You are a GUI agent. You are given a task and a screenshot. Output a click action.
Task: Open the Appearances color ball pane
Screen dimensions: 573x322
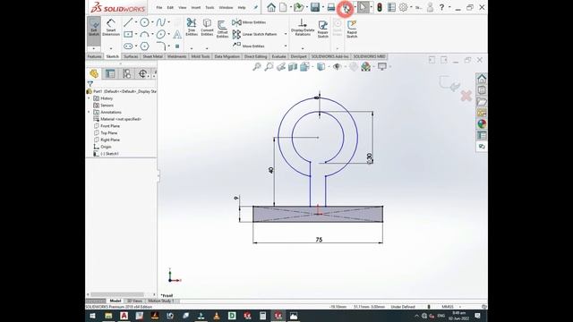482,124
